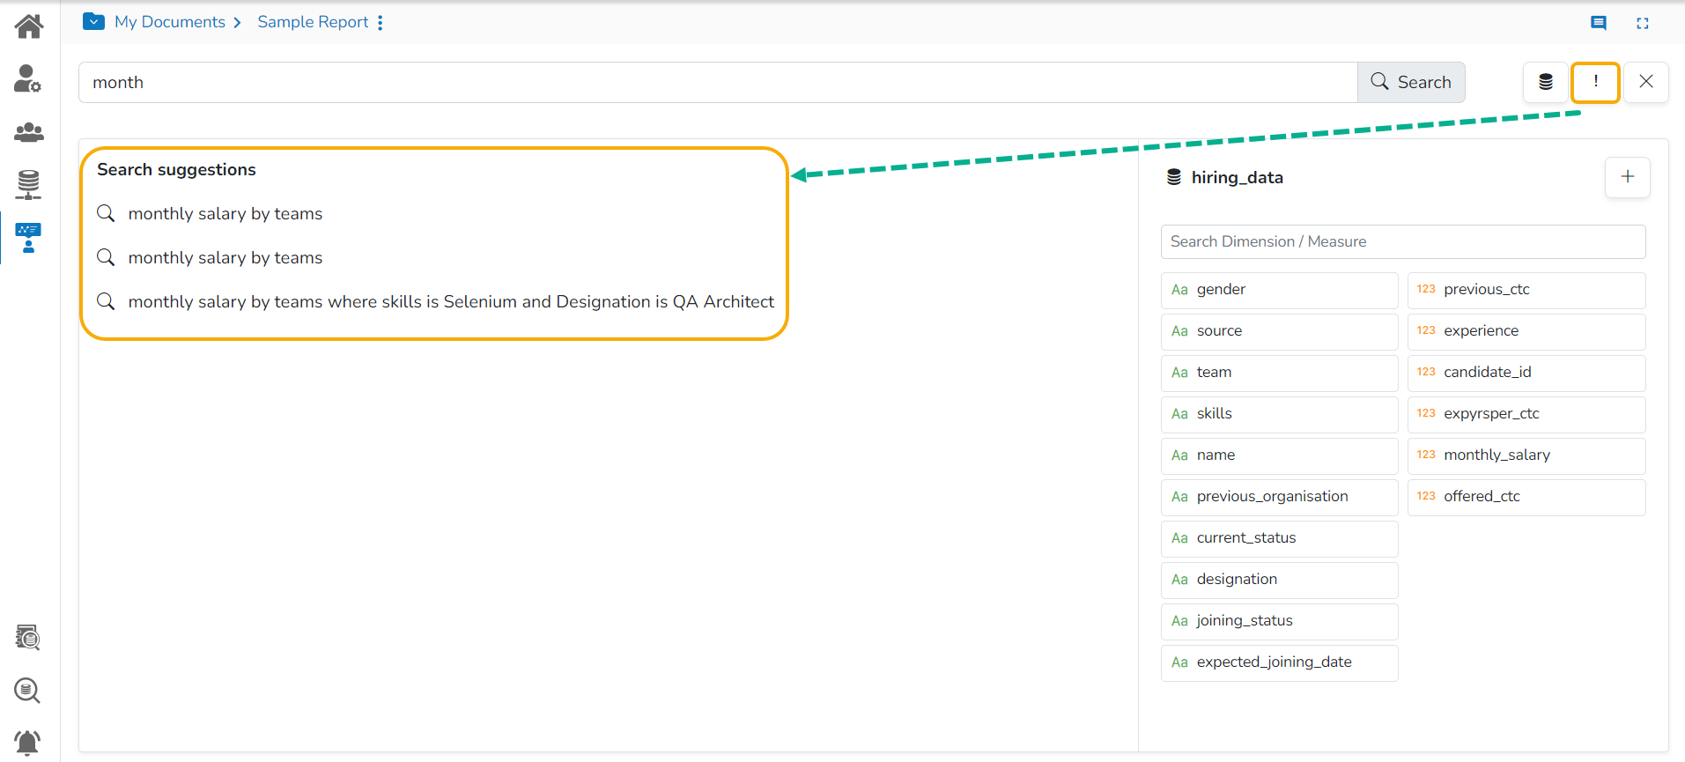Click the notification bell icon in sidebar

(27, 743)
